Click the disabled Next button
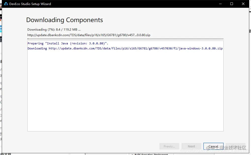 [x=191, y=146]
